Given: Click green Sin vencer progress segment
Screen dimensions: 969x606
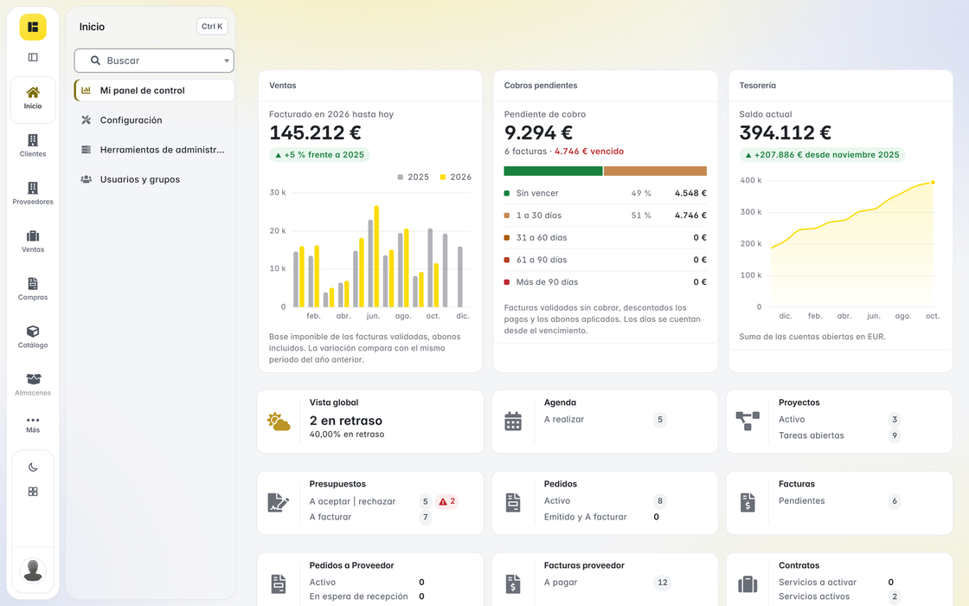Looking at the screenshot, I should (553, 171).
